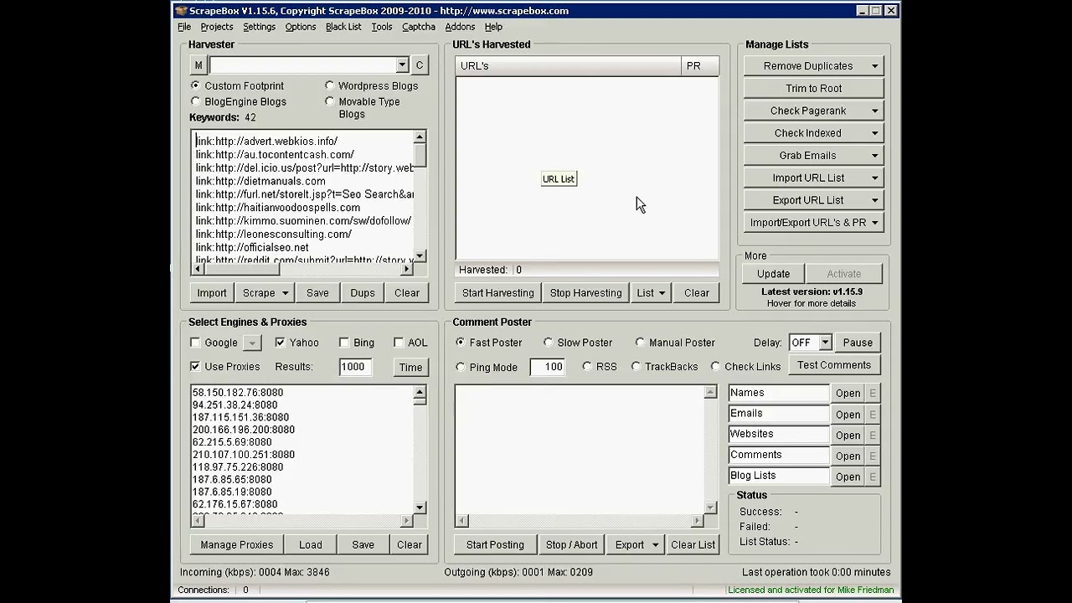Open the Black List menu
This screenshot has height=603, width=1072.
[x=343, y=27]
